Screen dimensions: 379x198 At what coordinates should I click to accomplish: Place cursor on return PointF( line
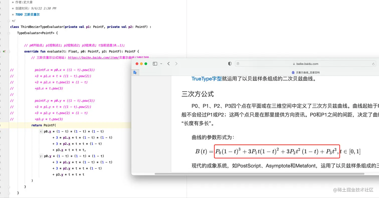pyautogui.click(x=44, y=125)
